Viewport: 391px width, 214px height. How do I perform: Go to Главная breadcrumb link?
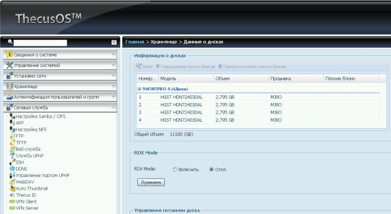[x=135, y=42]
